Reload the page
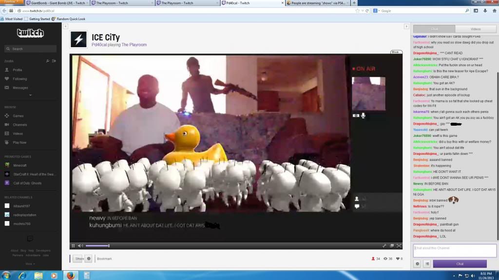 pyautogui.click(x=367, y=11)
